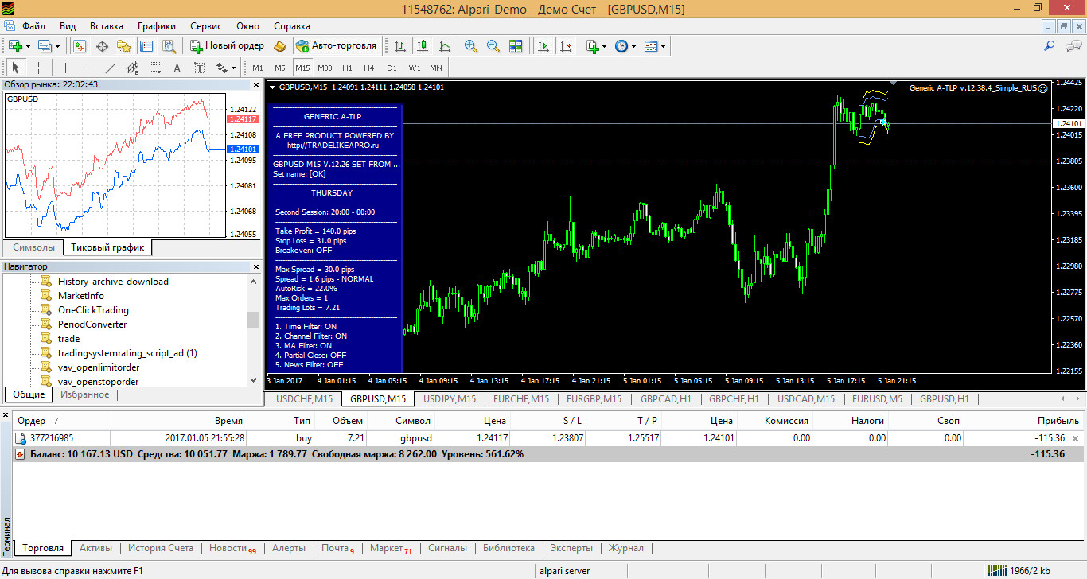Screen dimensions: 1087x579
Task: Zoom out of the chart
Action: coord(493,46)
